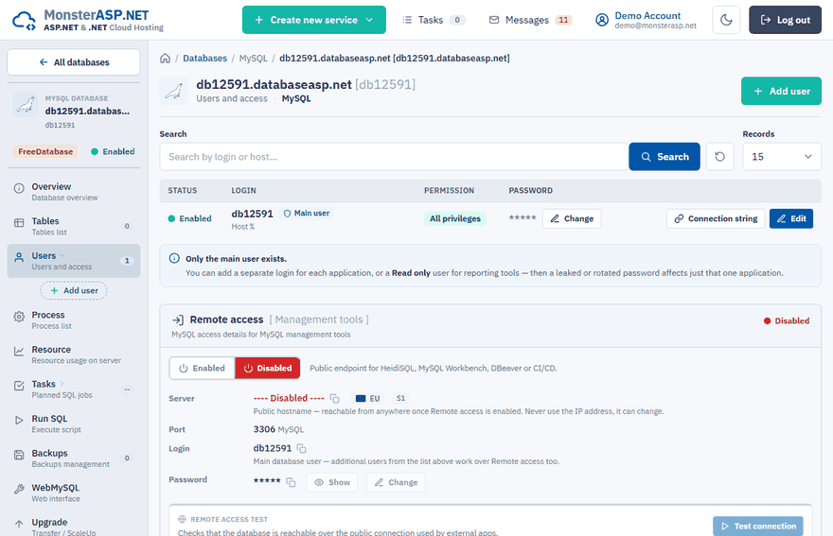The image size is (833, 536).
Task: Click the Resource chart icon
Action: point(19,352)
